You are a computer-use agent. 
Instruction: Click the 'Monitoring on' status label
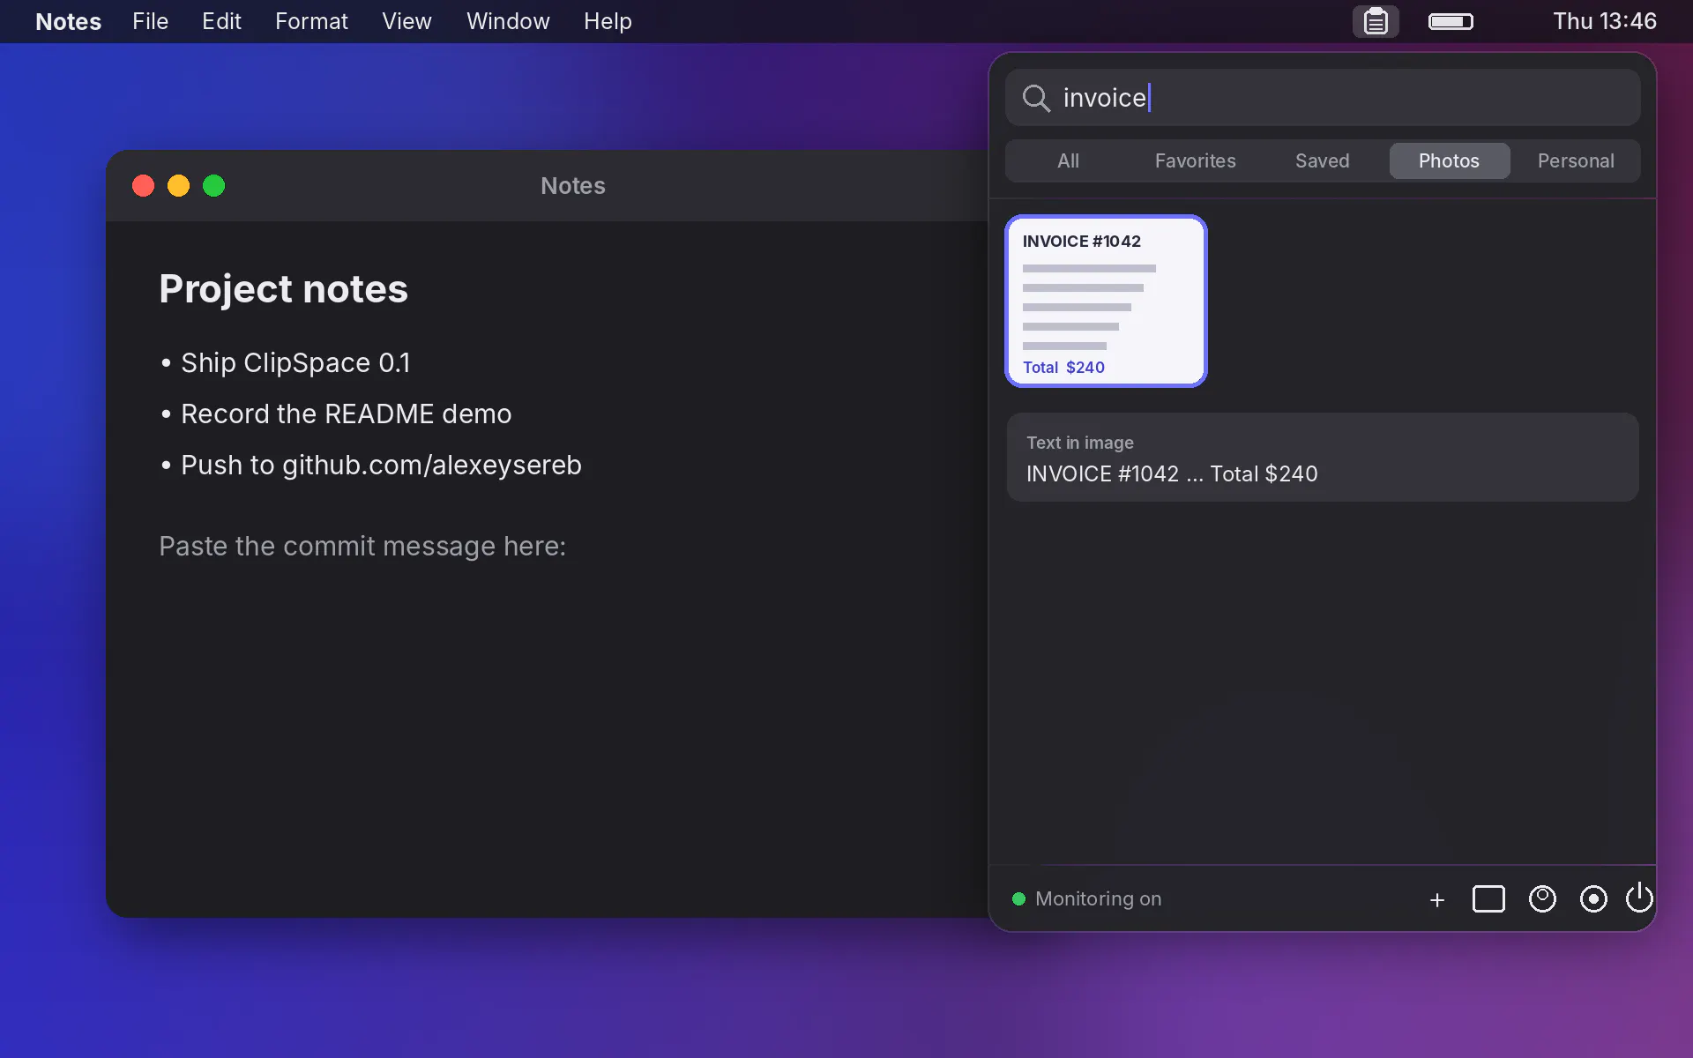1098,898
